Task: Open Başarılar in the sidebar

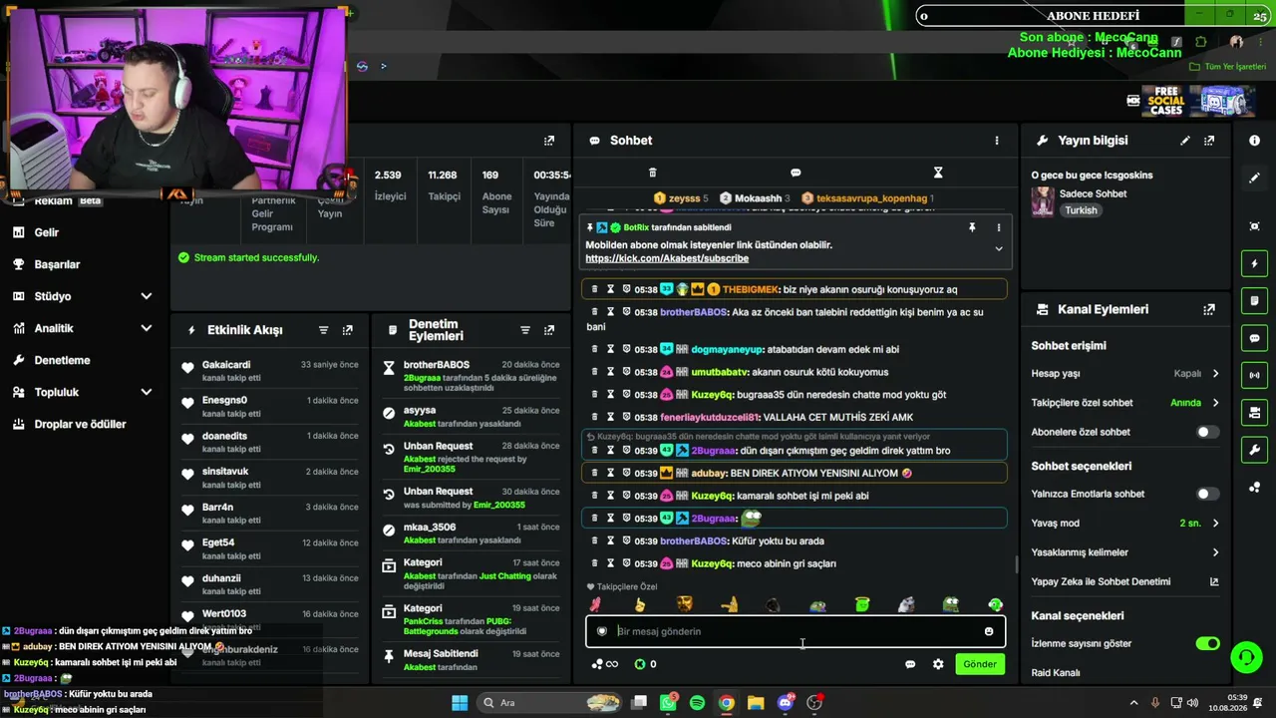Action: (57, 264)
